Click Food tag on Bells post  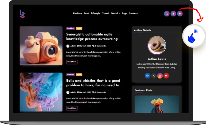[79, 75]
